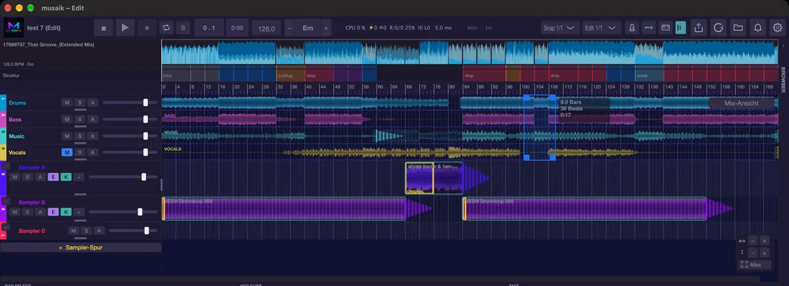The height and width of the screenshot is (286, 789).
Task: Click the plus button on Sampler A
Action: click(78, 177)
